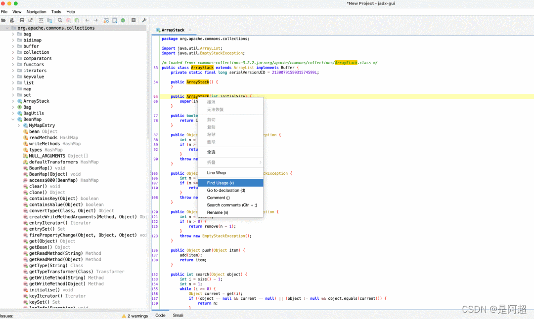Viewport: 534px width, 319px height.
Task: Expand the bidimap package node
Action: pos(13,40)
